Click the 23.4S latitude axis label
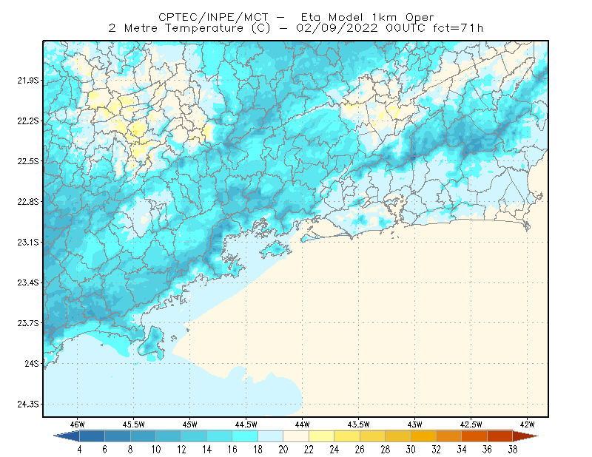This screenshot has width=592, height=457. (x=28, y=282)
